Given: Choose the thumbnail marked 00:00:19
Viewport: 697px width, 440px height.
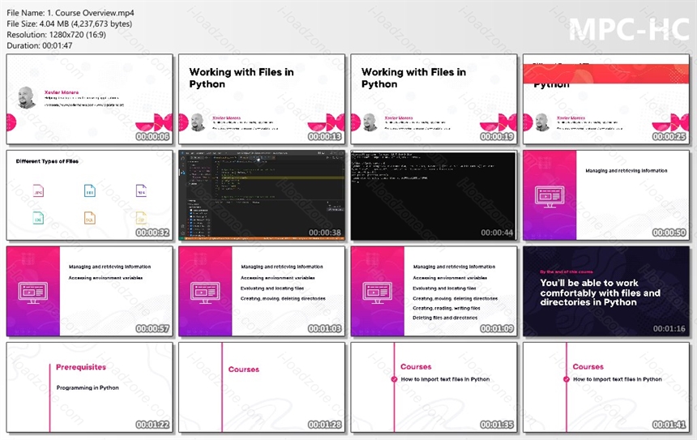Looking at the screenshot, I should [434, 99].
